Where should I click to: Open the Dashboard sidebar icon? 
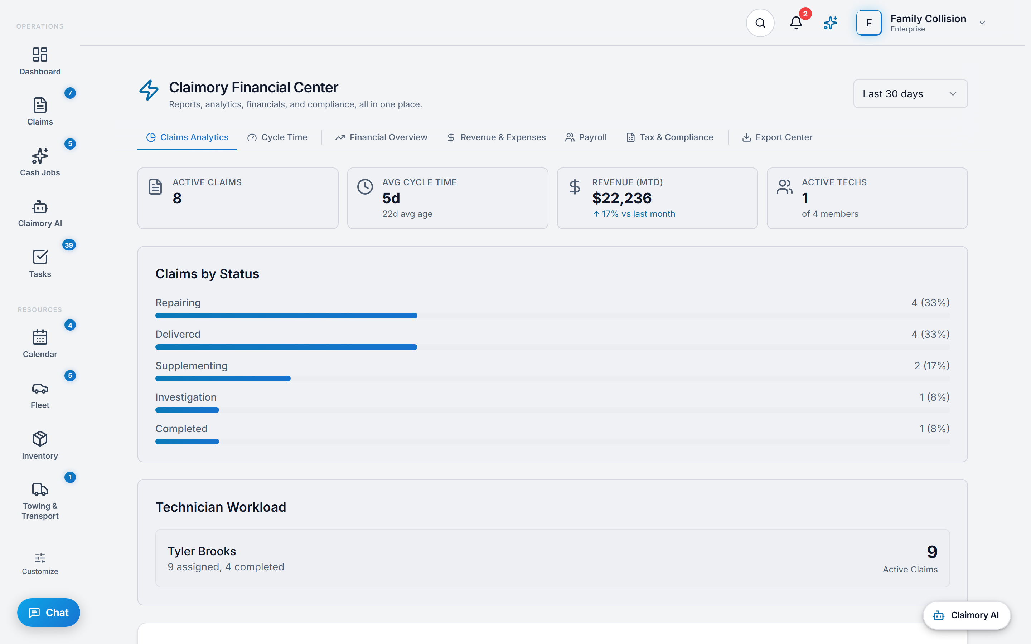(x=40, y=54)
